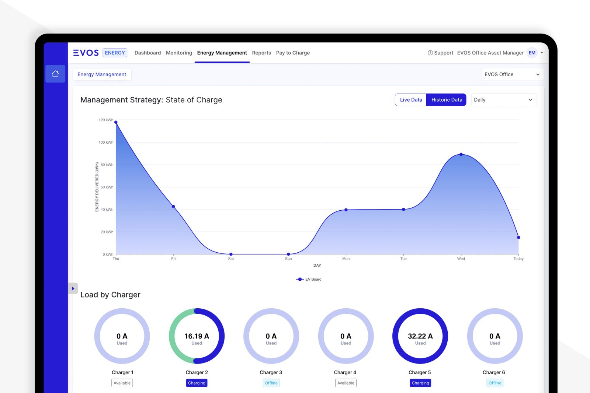
Task: Click the EVOS Energy logo
Action: click(x=86, y=53)
